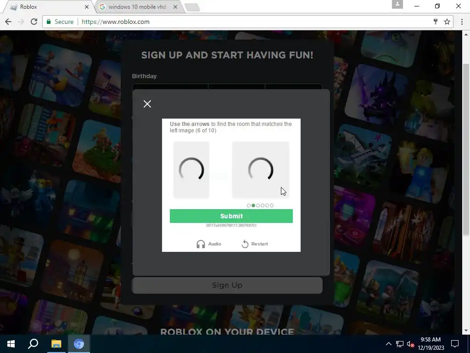Click scrollbar up arrow
This screenshot has height=353, width=470.
(x=466, y=34)
